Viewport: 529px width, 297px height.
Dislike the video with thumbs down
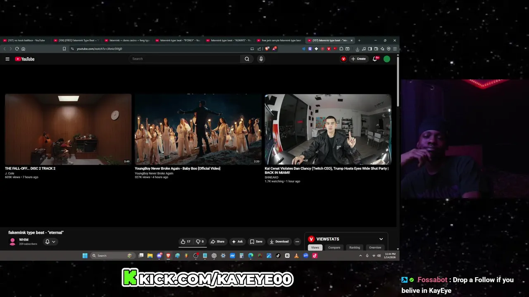200,242
